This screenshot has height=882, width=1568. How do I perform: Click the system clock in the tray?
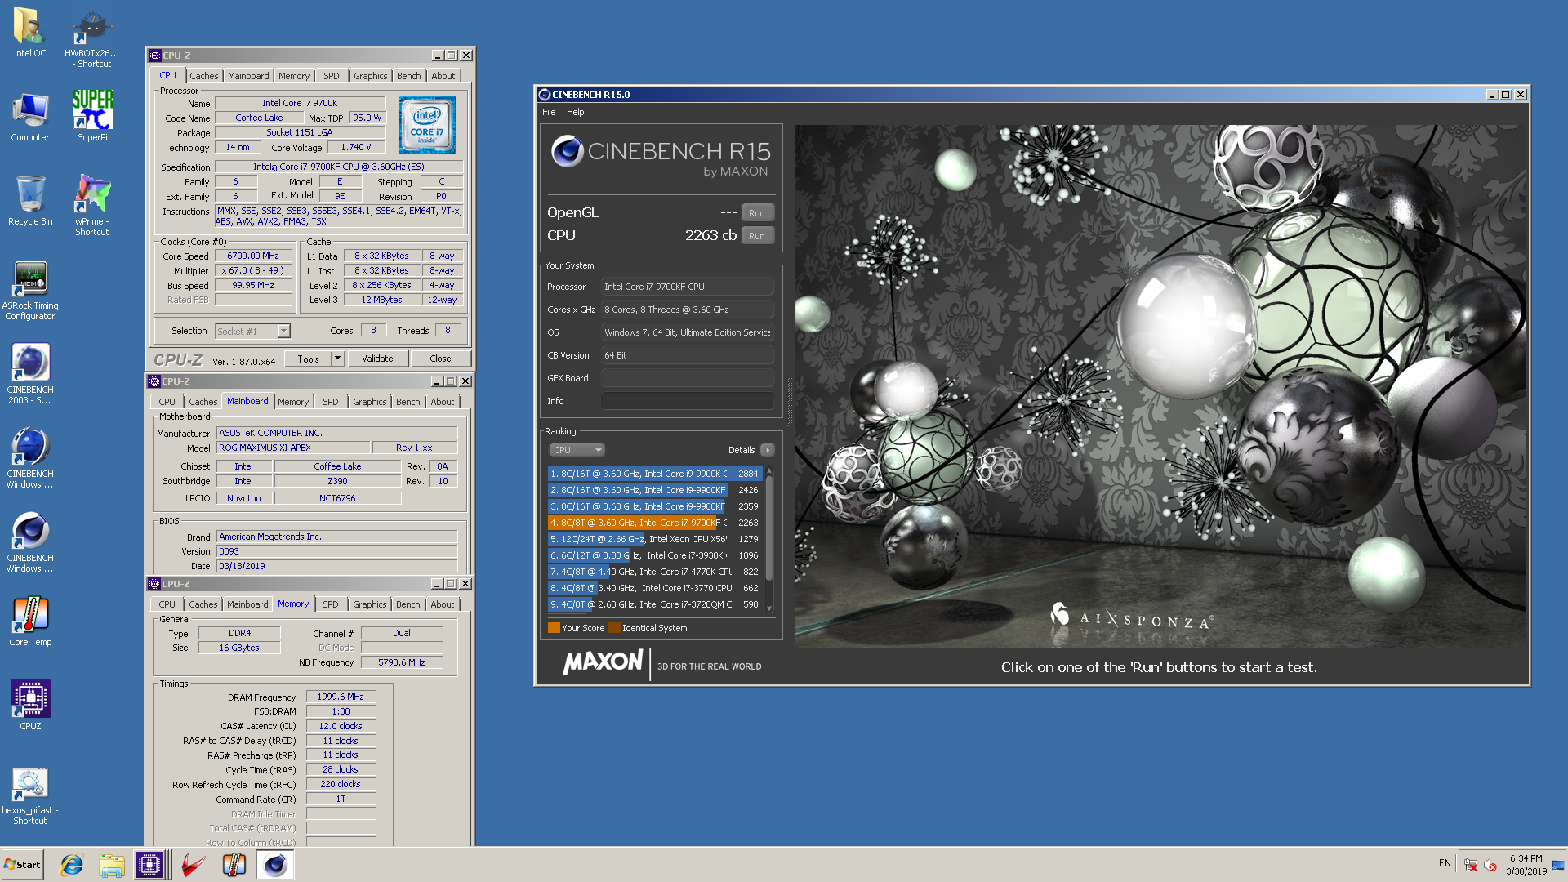tap(1526, 865)
